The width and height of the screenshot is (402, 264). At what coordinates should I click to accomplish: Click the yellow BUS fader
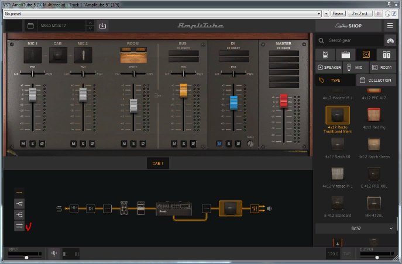(183, 91)
